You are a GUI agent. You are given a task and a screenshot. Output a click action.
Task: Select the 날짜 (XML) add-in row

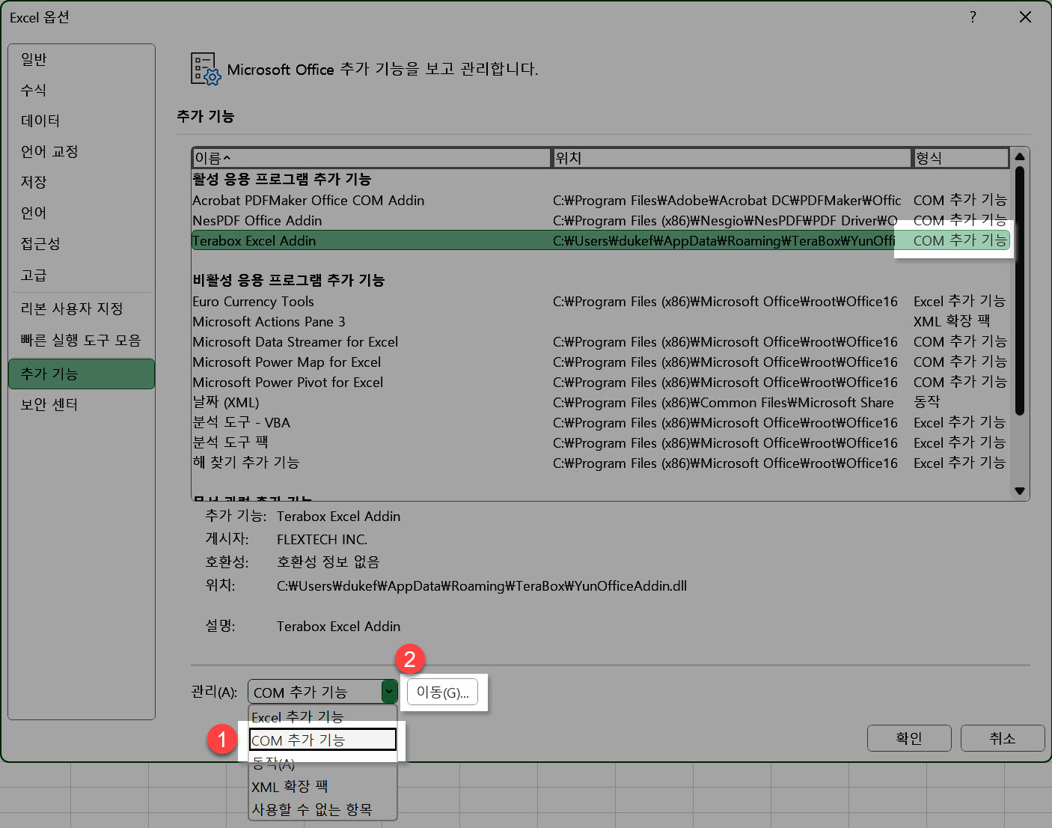pos(600,402)
